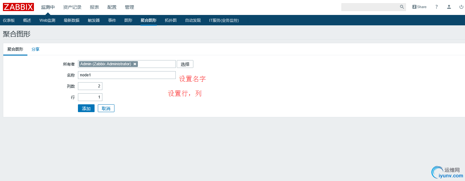
Task: Open the 配置 top menu
Action: pyautogui.click(x=112, y=7)
